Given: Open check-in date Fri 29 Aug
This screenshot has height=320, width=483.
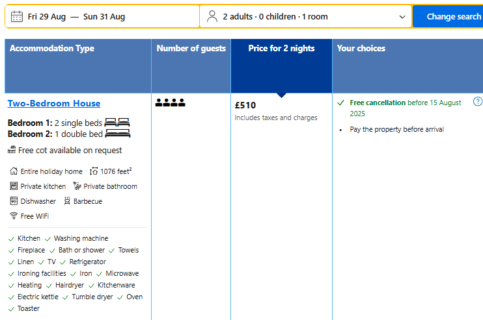Looking at the screenshot, I should click(47, 17).
